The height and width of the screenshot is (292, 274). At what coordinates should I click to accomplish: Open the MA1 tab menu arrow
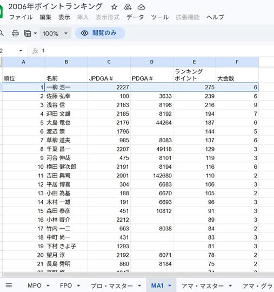point(170,286)
